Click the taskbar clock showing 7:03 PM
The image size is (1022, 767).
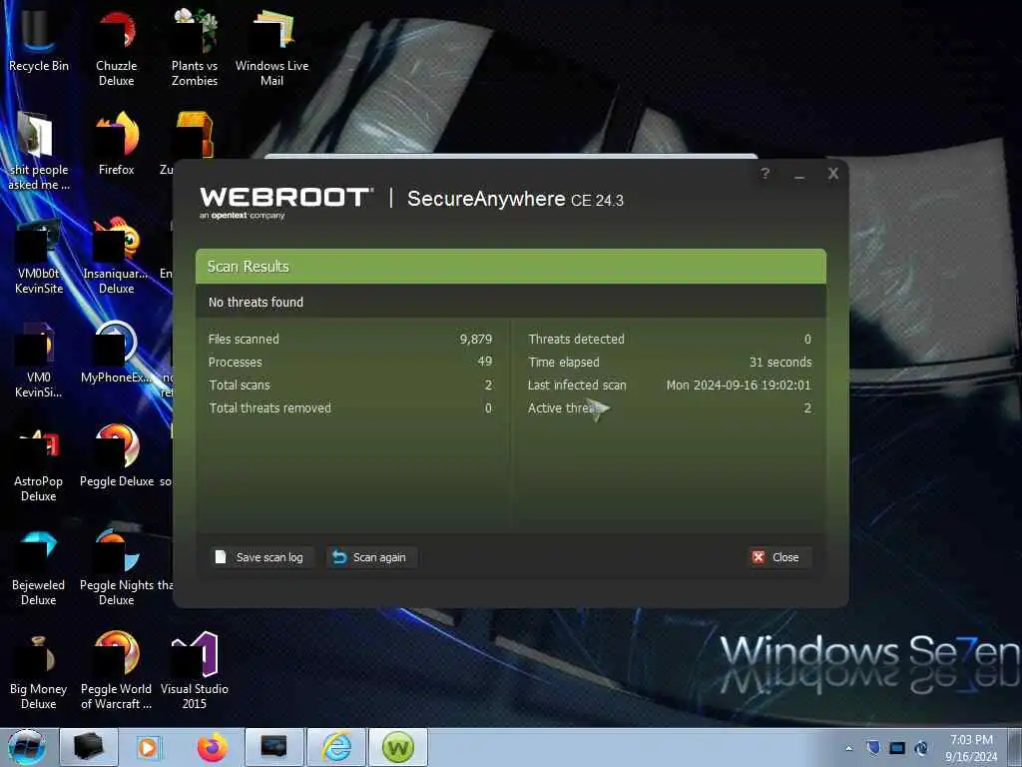tap(971, 748)
